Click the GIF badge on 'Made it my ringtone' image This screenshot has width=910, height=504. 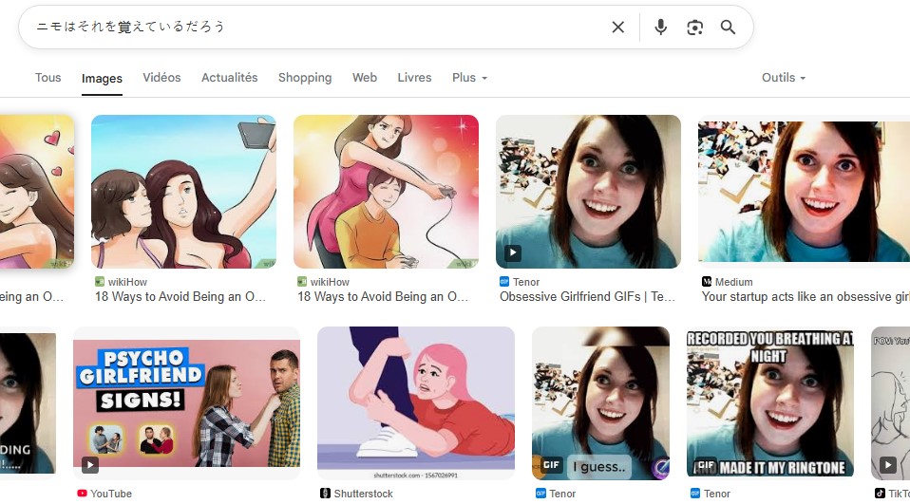[x=706, y=464]
